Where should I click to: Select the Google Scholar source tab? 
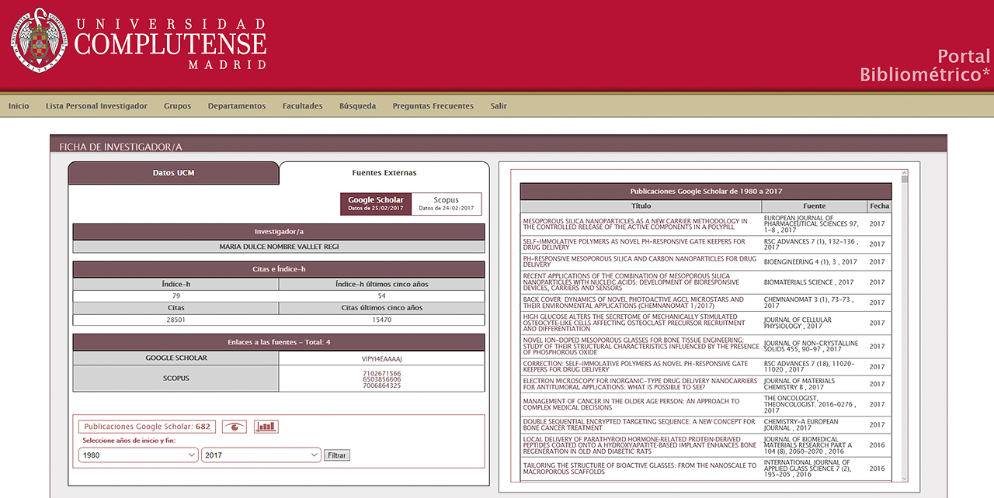pos(376,204)
